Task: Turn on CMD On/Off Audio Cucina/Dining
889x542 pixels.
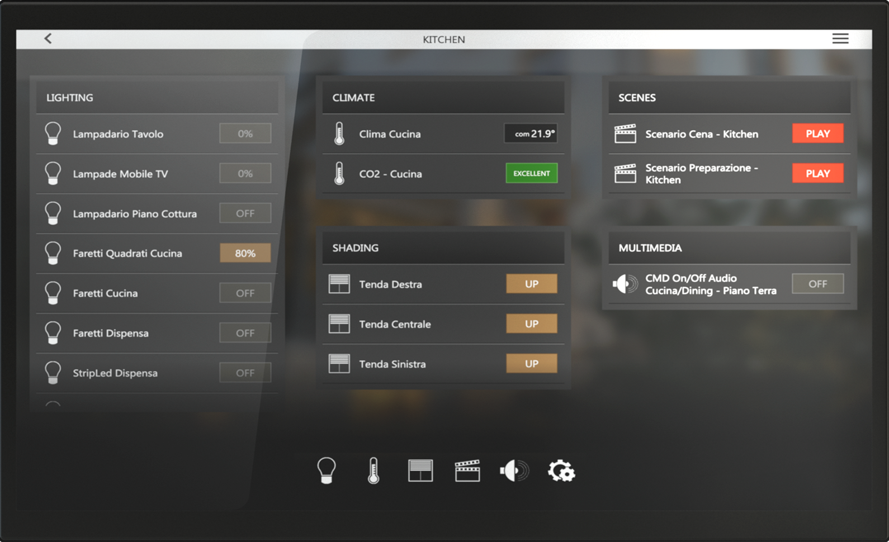Action: click(x=817, y=284)
